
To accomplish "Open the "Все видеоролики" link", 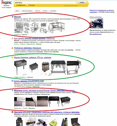I will (95, 34).
